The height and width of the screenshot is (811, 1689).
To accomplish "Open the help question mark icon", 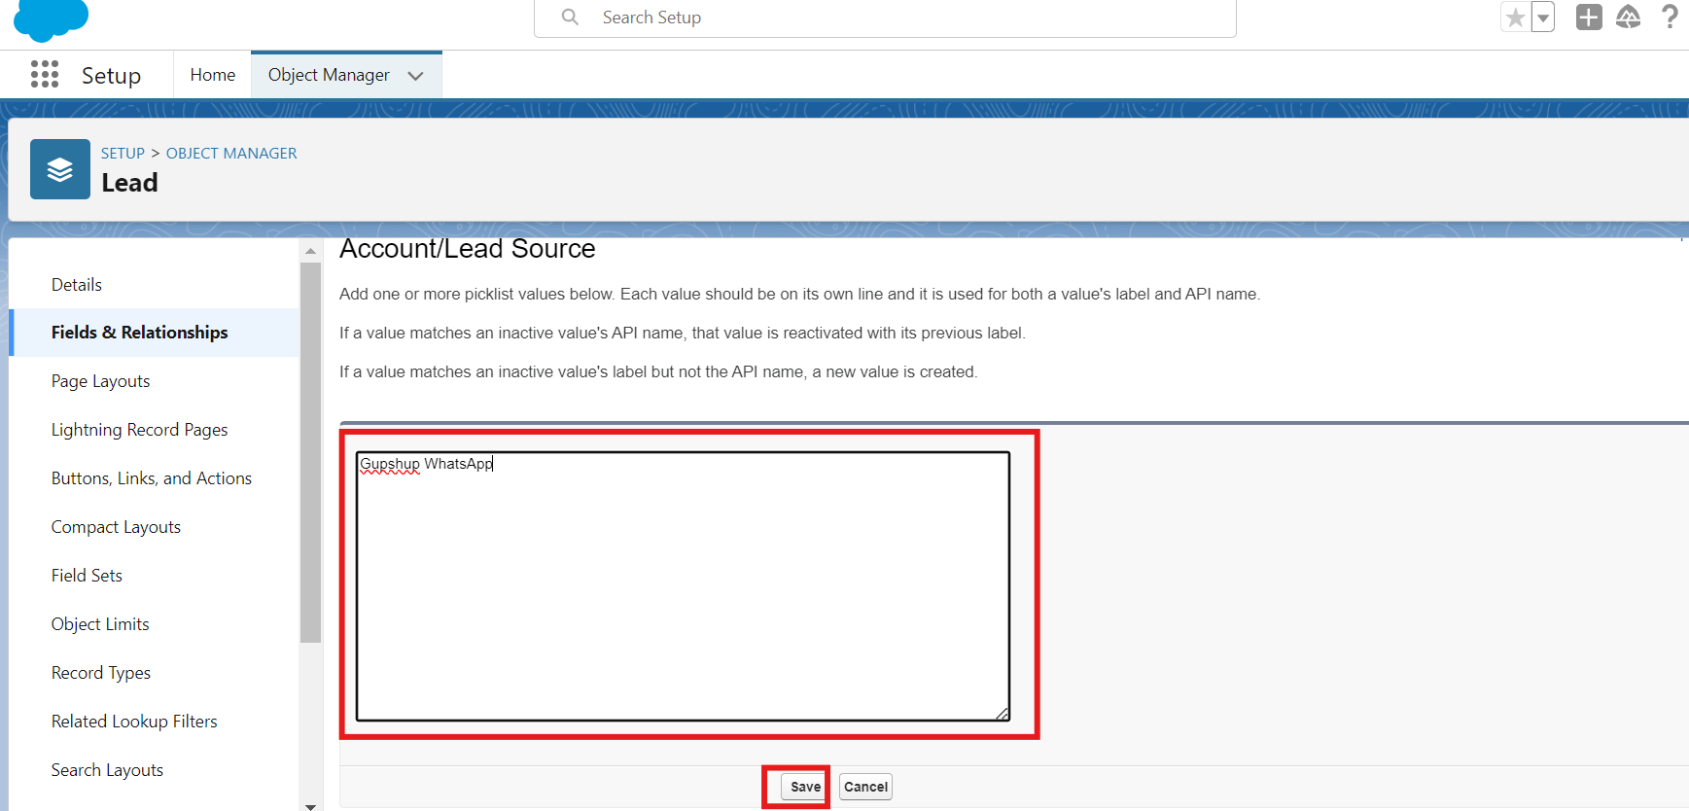I will pyautogui.click(x=1670, y=17).
